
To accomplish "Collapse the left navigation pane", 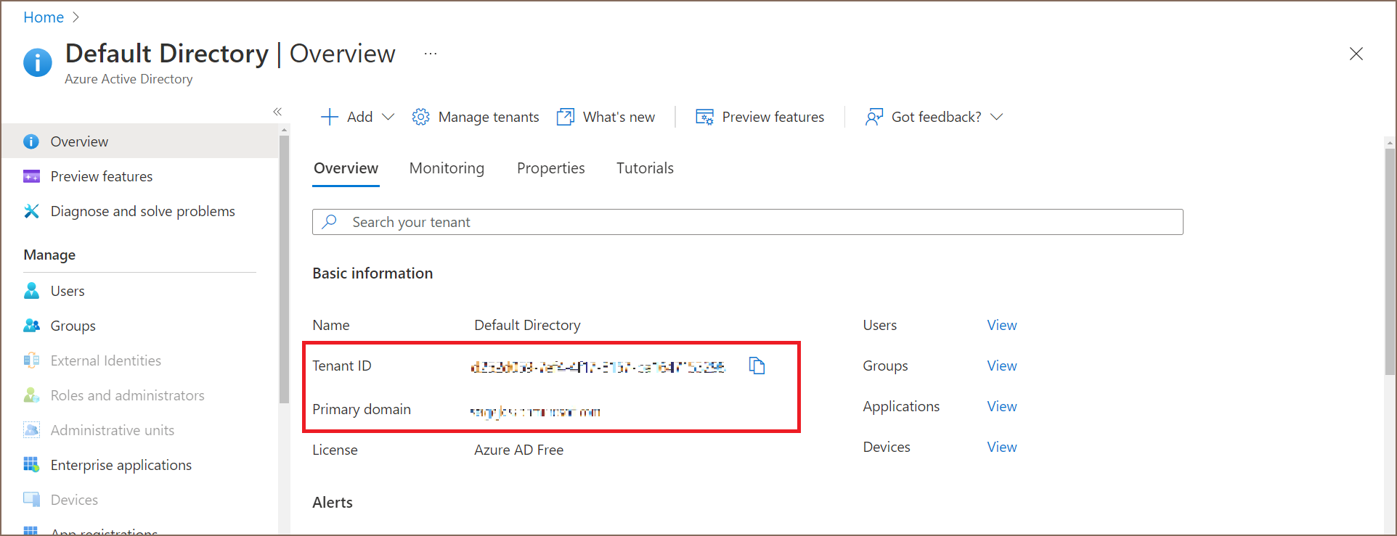I will coord(277,112).
